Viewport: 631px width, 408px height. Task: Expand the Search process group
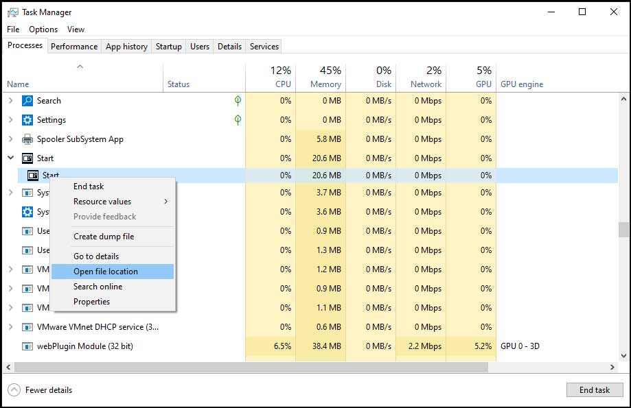10,101
